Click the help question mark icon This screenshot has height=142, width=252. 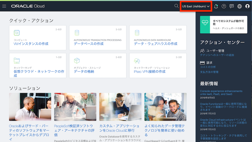coord(224,6)
